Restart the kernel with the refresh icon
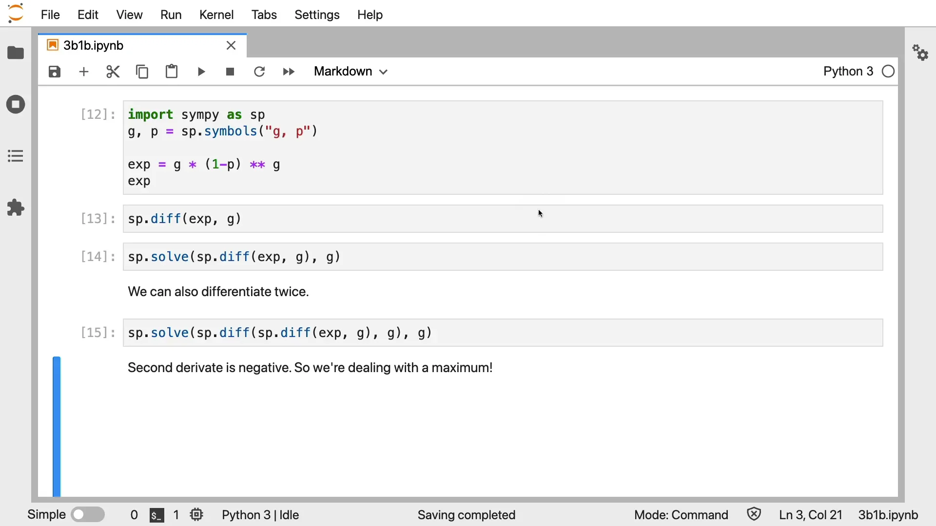Image resolution: width=936 pixels, height=526 pixels. pyautogui.click(x=259, y=72)
